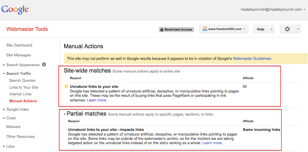Open Links to Your Site page

(24, 87)
